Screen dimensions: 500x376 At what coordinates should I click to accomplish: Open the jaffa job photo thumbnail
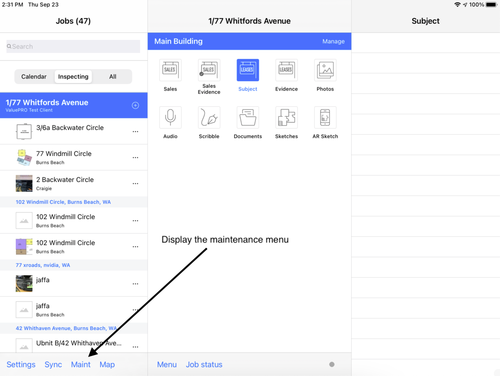tap(24, 284)
